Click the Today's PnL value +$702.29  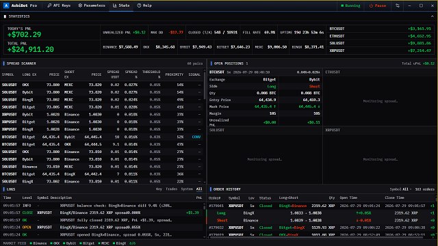(x=25, y=35)
